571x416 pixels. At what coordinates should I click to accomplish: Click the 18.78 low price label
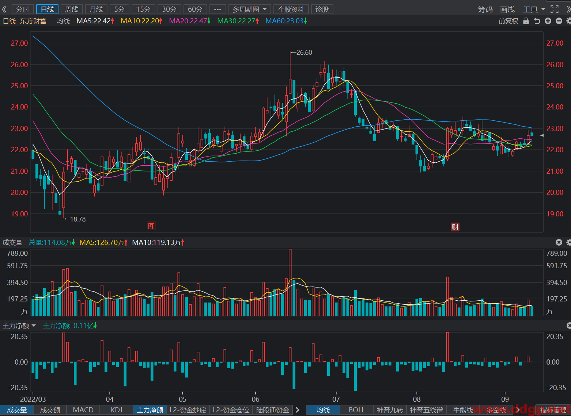[75, 219]
